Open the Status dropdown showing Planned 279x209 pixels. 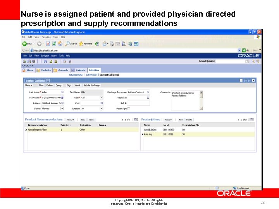(x=62, y=109)
